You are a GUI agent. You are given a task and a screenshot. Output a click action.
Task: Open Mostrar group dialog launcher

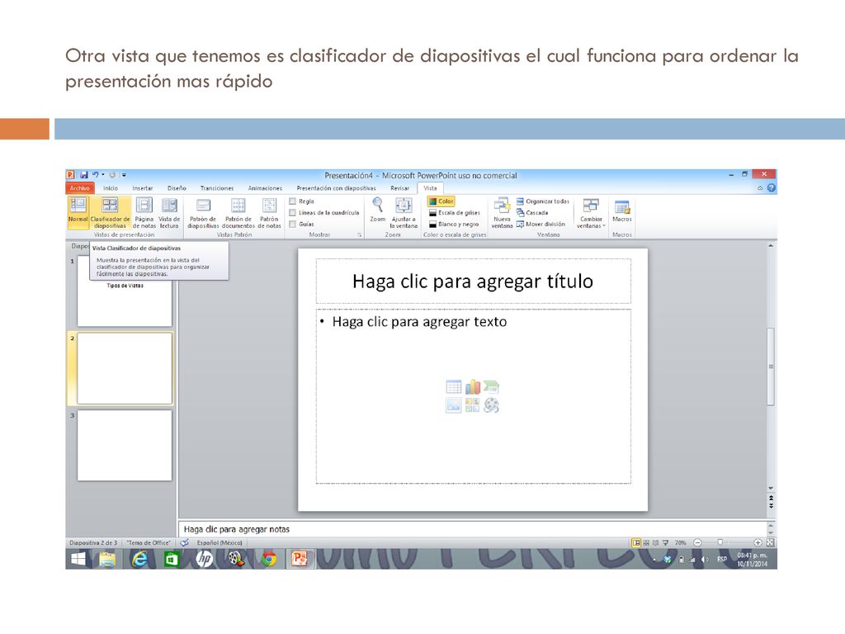point(360,235)
